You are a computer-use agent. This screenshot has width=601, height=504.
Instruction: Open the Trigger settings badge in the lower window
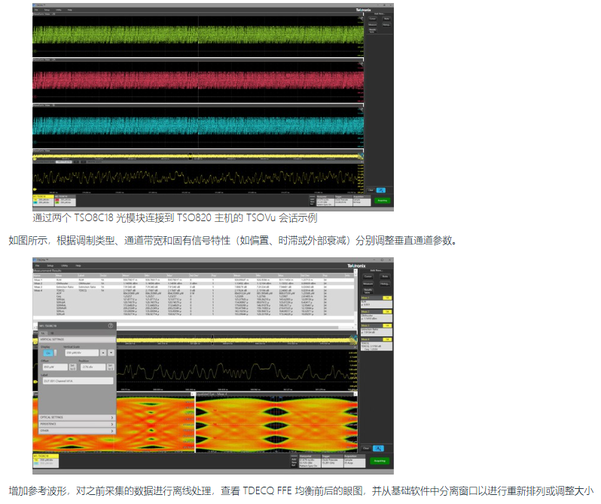[332, 461]
